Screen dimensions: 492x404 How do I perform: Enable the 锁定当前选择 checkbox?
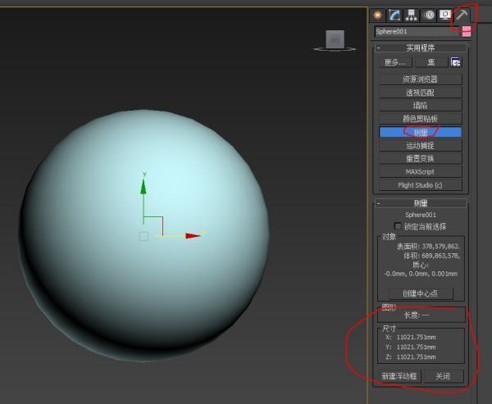399,226
